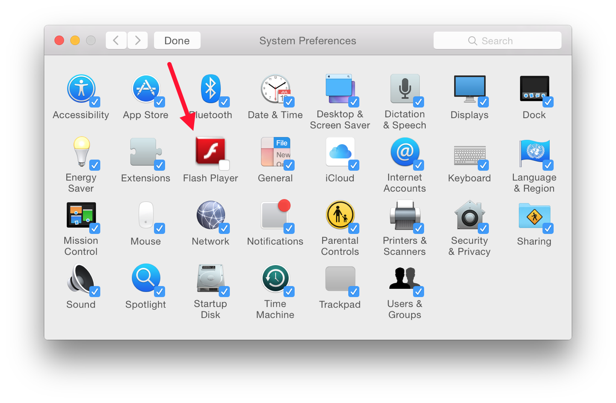
Task: Click the Done button
Action: pyautogui.click(x=177, y=41)
